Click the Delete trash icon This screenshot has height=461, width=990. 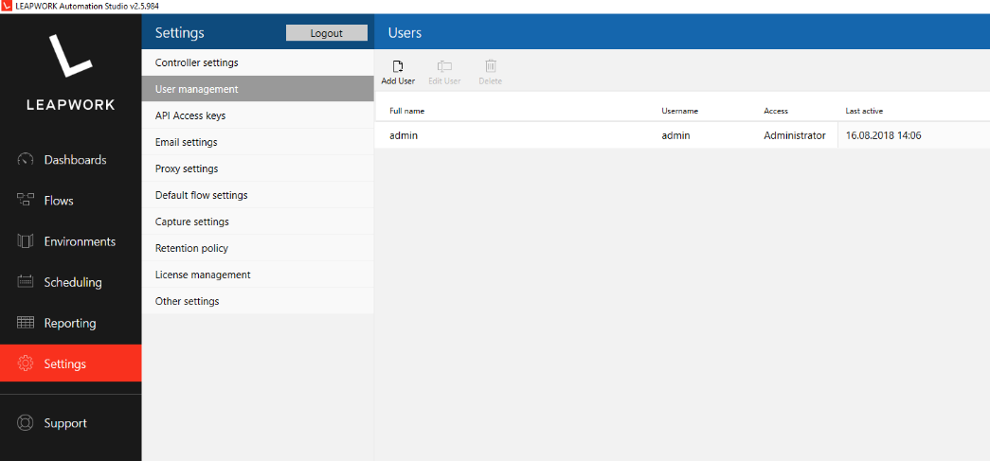(x=490, y=66)
